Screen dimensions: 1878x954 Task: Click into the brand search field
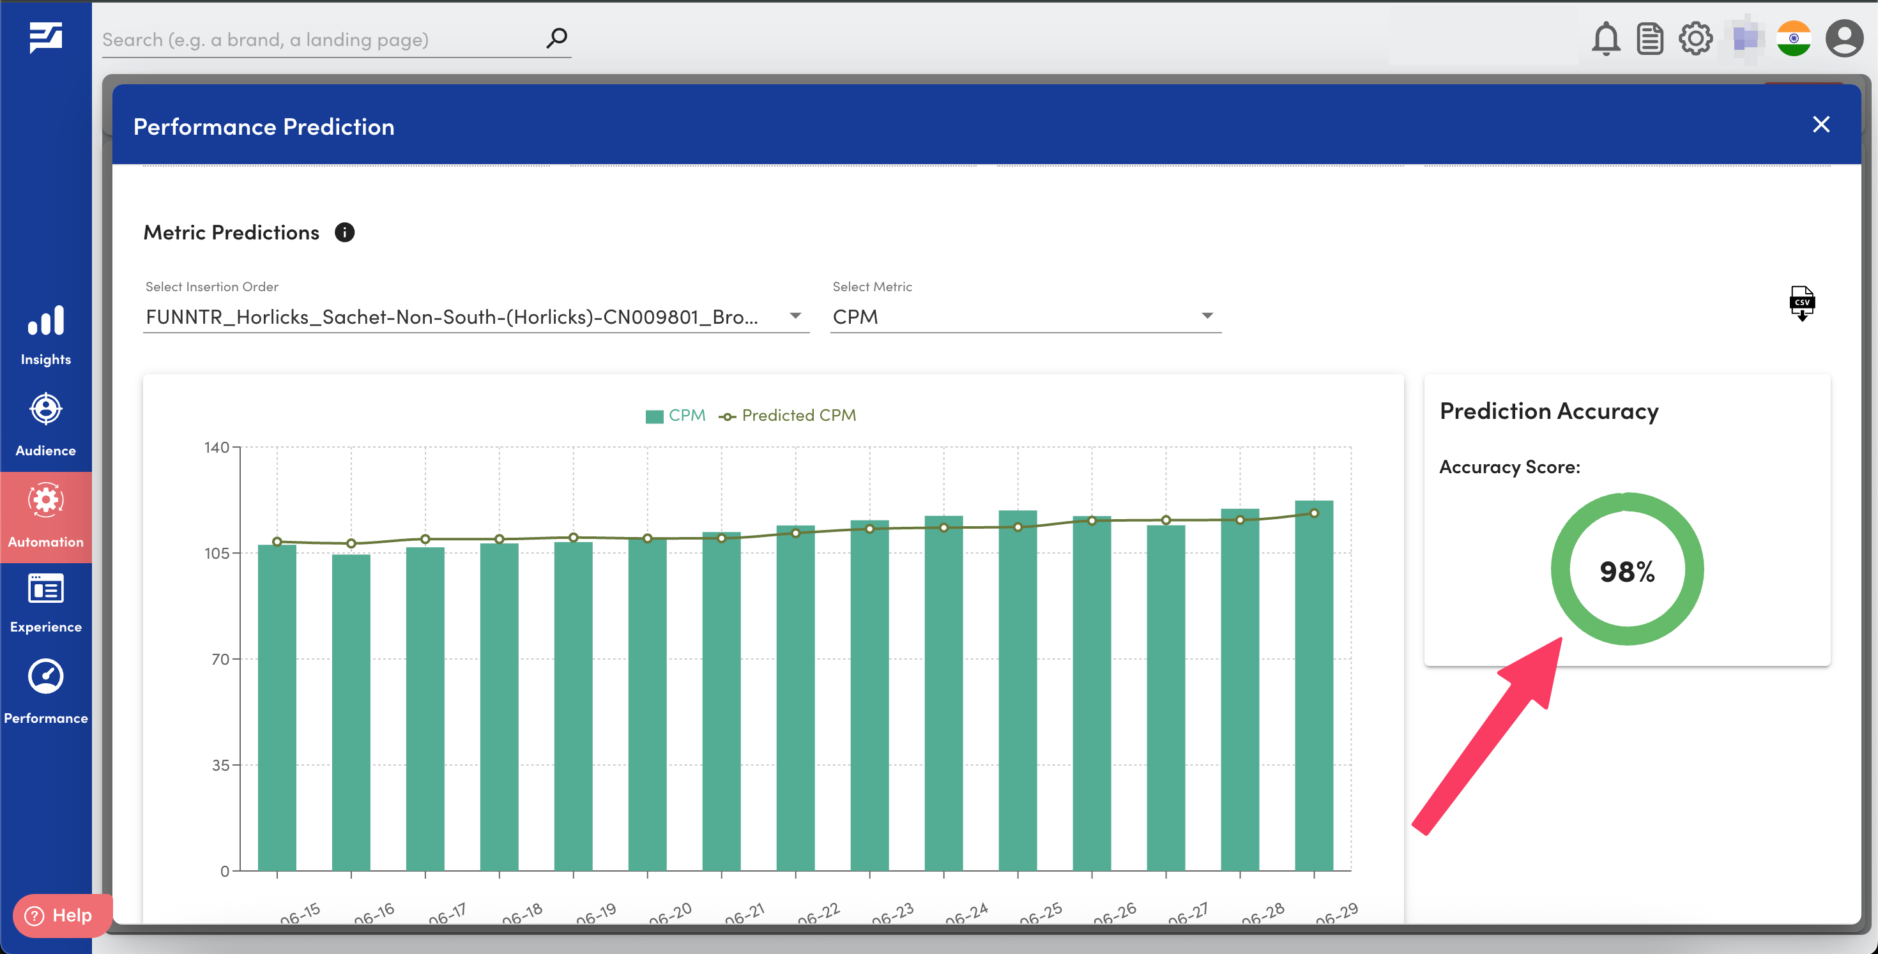click(317, 40)
